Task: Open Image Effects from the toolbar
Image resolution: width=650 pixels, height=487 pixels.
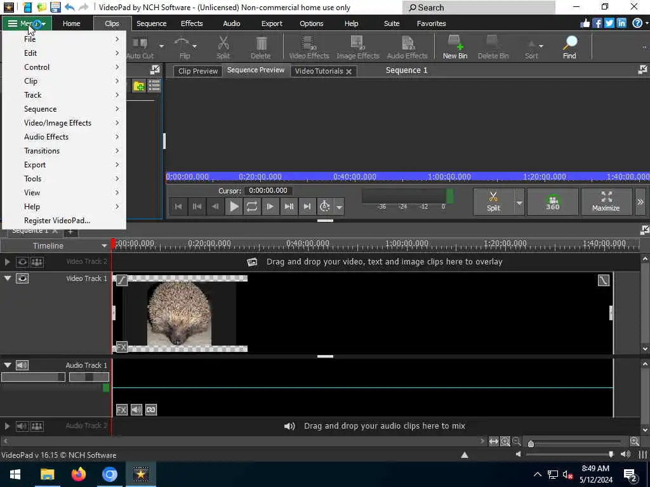Action: coord(358,48)
